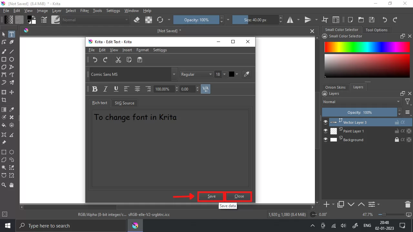413x232 pixels.
Task: Close the [Not Saved] document tab
Action: click(312, 31)
